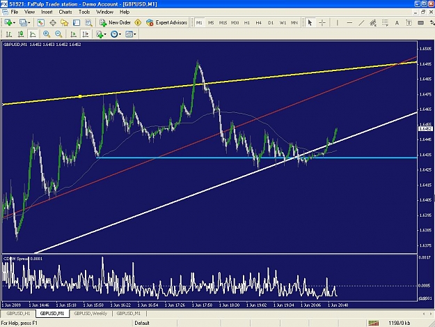Viewport: 435px width, 327px height.
Task: Switch to the M5 timeframe
Action: click(211, 23)
